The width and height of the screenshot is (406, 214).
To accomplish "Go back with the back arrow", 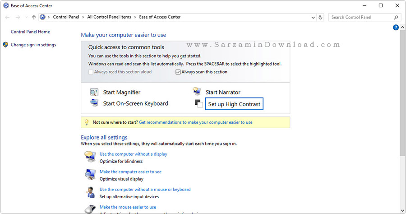I will point(7,17).
